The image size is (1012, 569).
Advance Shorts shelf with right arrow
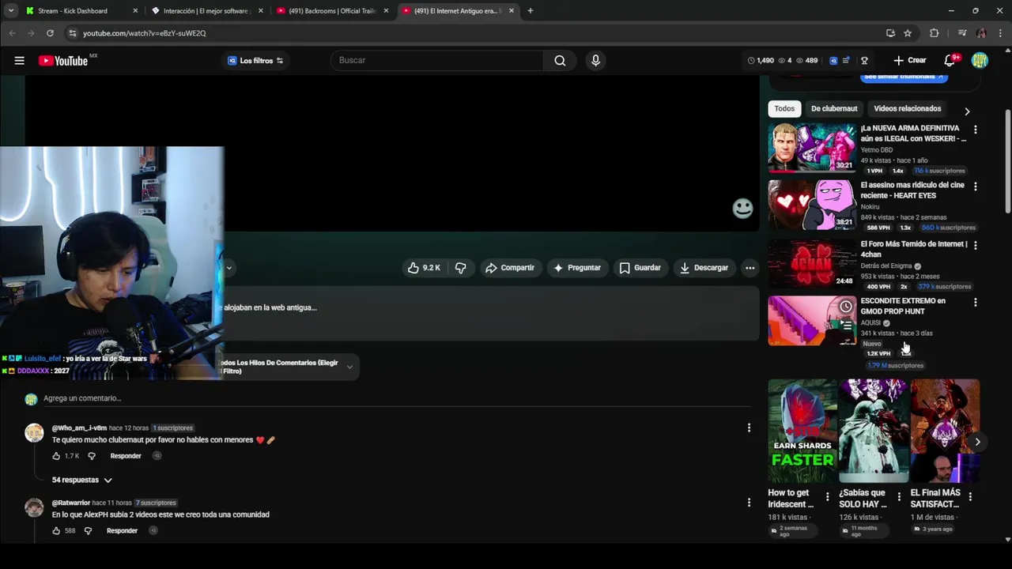(x=977, y=442)
